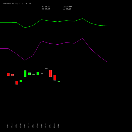Click the tall green candlestick above date 15
The image size is (132, 132).
pyautogui.click(x=25, y=74)
